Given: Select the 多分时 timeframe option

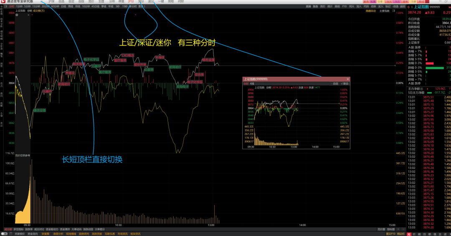Looking at the screenshot, I should (x=133, y=6).
